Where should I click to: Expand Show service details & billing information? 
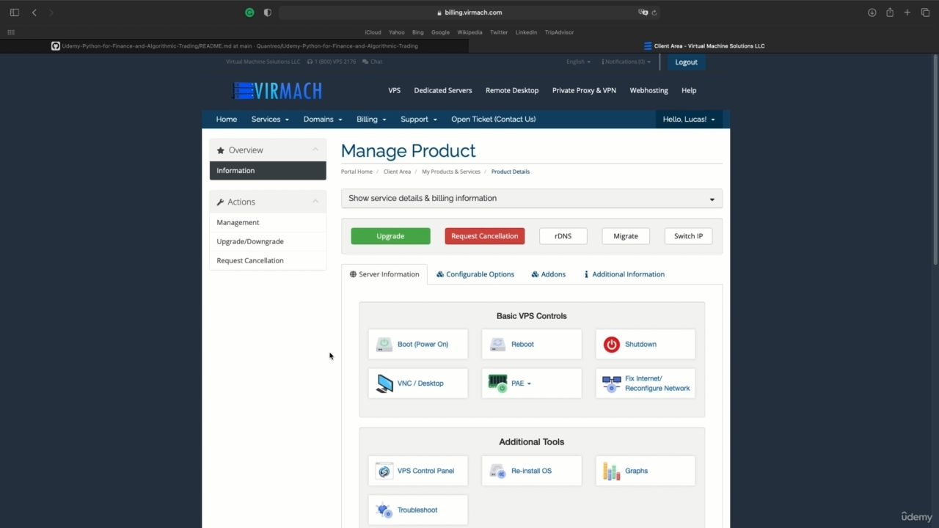tap(532, 199)
